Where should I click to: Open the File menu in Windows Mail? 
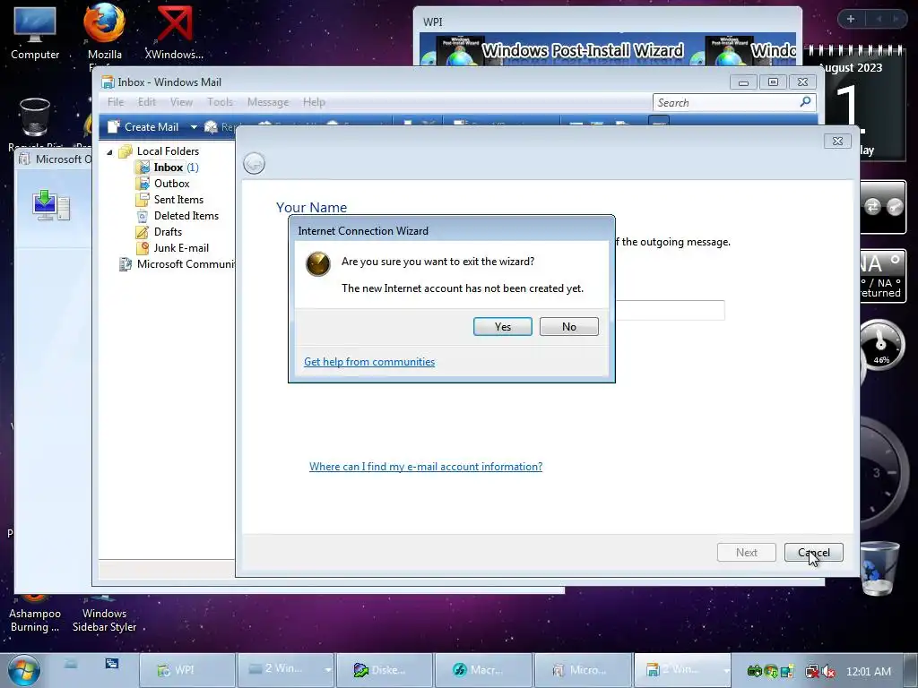(116, 102)
